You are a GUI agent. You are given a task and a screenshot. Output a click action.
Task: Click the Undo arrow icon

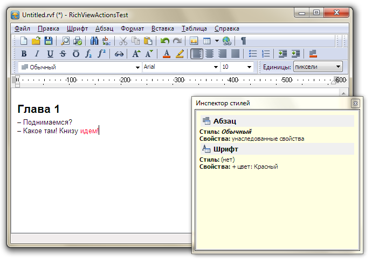coord(165,41)
